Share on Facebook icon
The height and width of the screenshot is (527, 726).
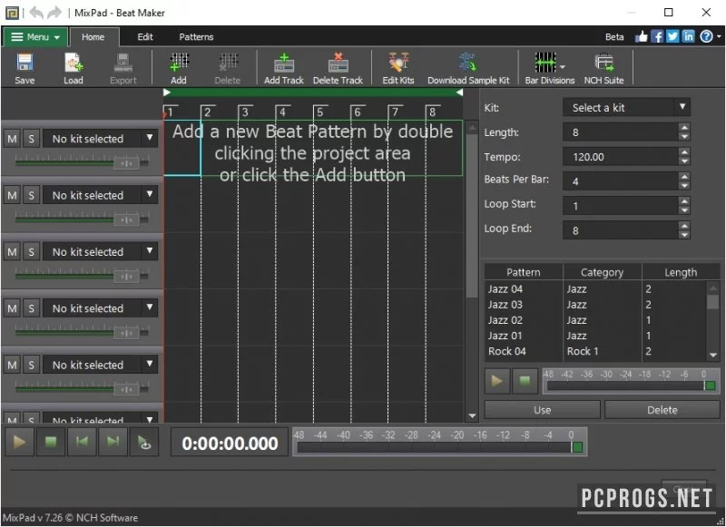click(x=657, y=36)
